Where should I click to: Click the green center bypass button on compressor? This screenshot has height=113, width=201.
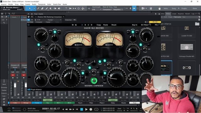coord(94,80)
